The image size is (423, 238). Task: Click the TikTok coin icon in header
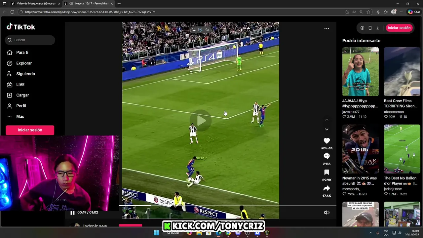pos(362,28)
